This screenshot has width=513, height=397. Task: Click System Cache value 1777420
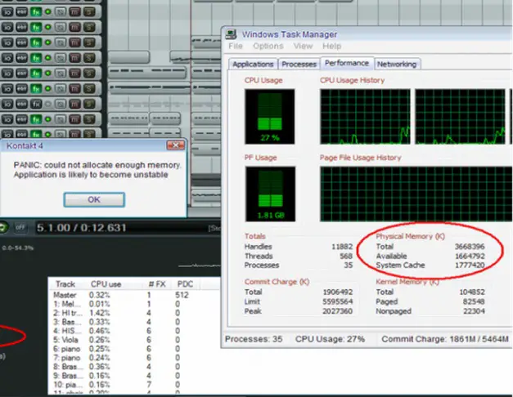click(x=470, y=265)
